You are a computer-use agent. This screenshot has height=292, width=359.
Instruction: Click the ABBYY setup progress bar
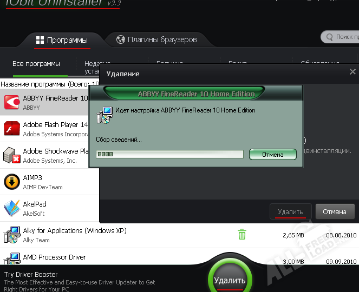point(169,154)
